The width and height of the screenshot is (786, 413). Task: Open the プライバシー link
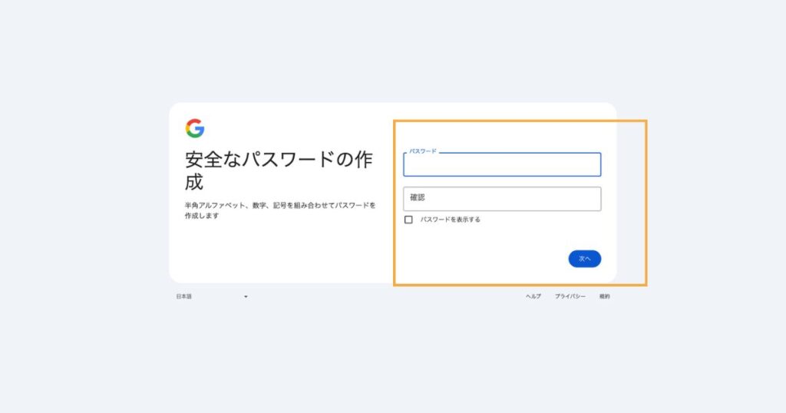570,297
